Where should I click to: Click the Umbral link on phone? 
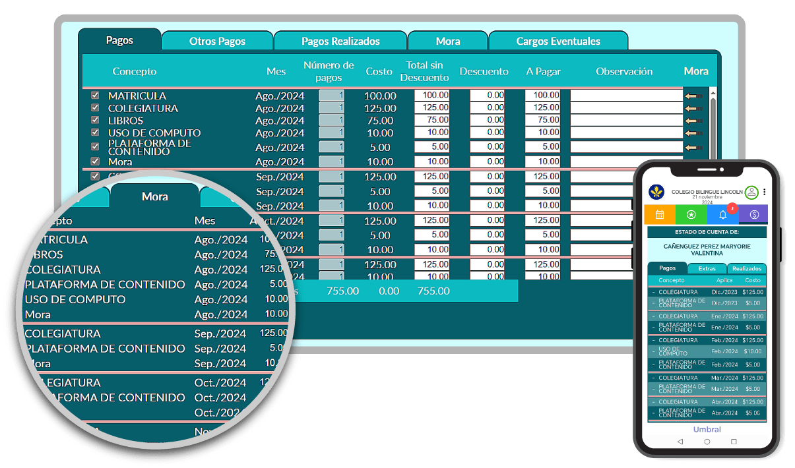[x=707, y=429]
